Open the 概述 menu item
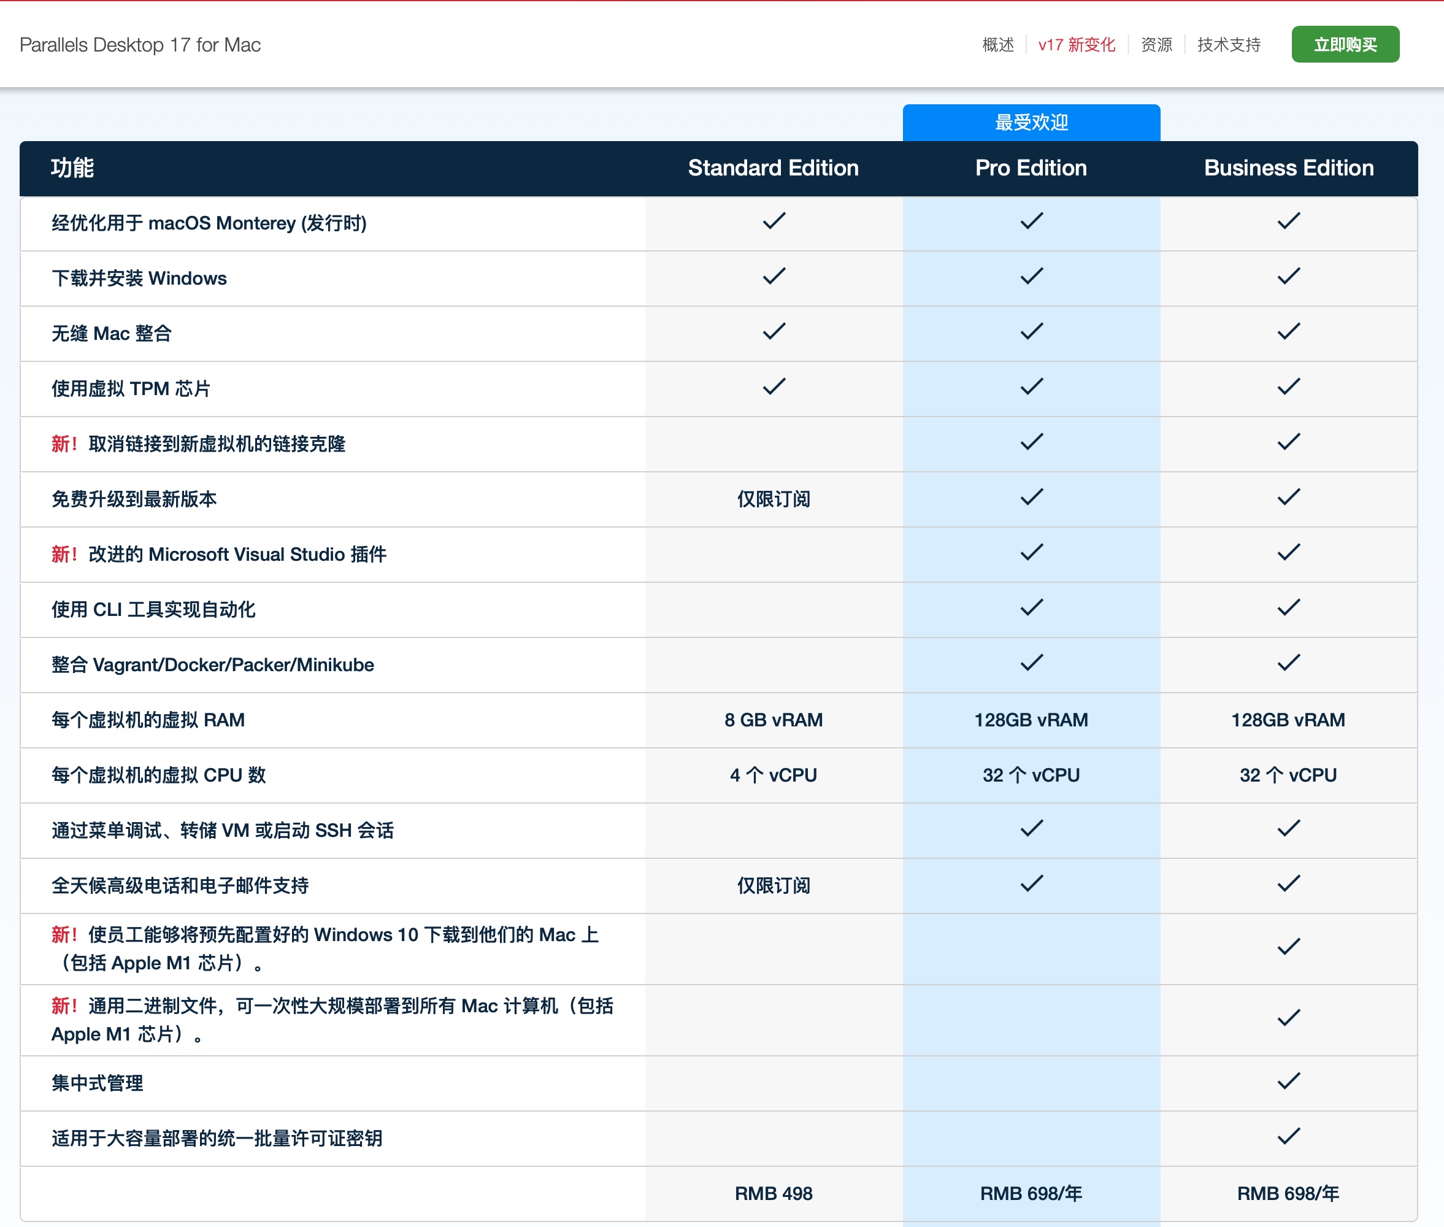 click(x=997, y=45)
